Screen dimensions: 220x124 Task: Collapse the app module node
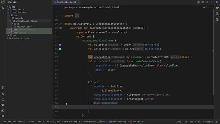tap(8, 7)
